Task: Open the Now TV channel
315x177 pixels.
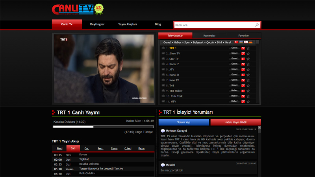Action: [x=174, y=80]
